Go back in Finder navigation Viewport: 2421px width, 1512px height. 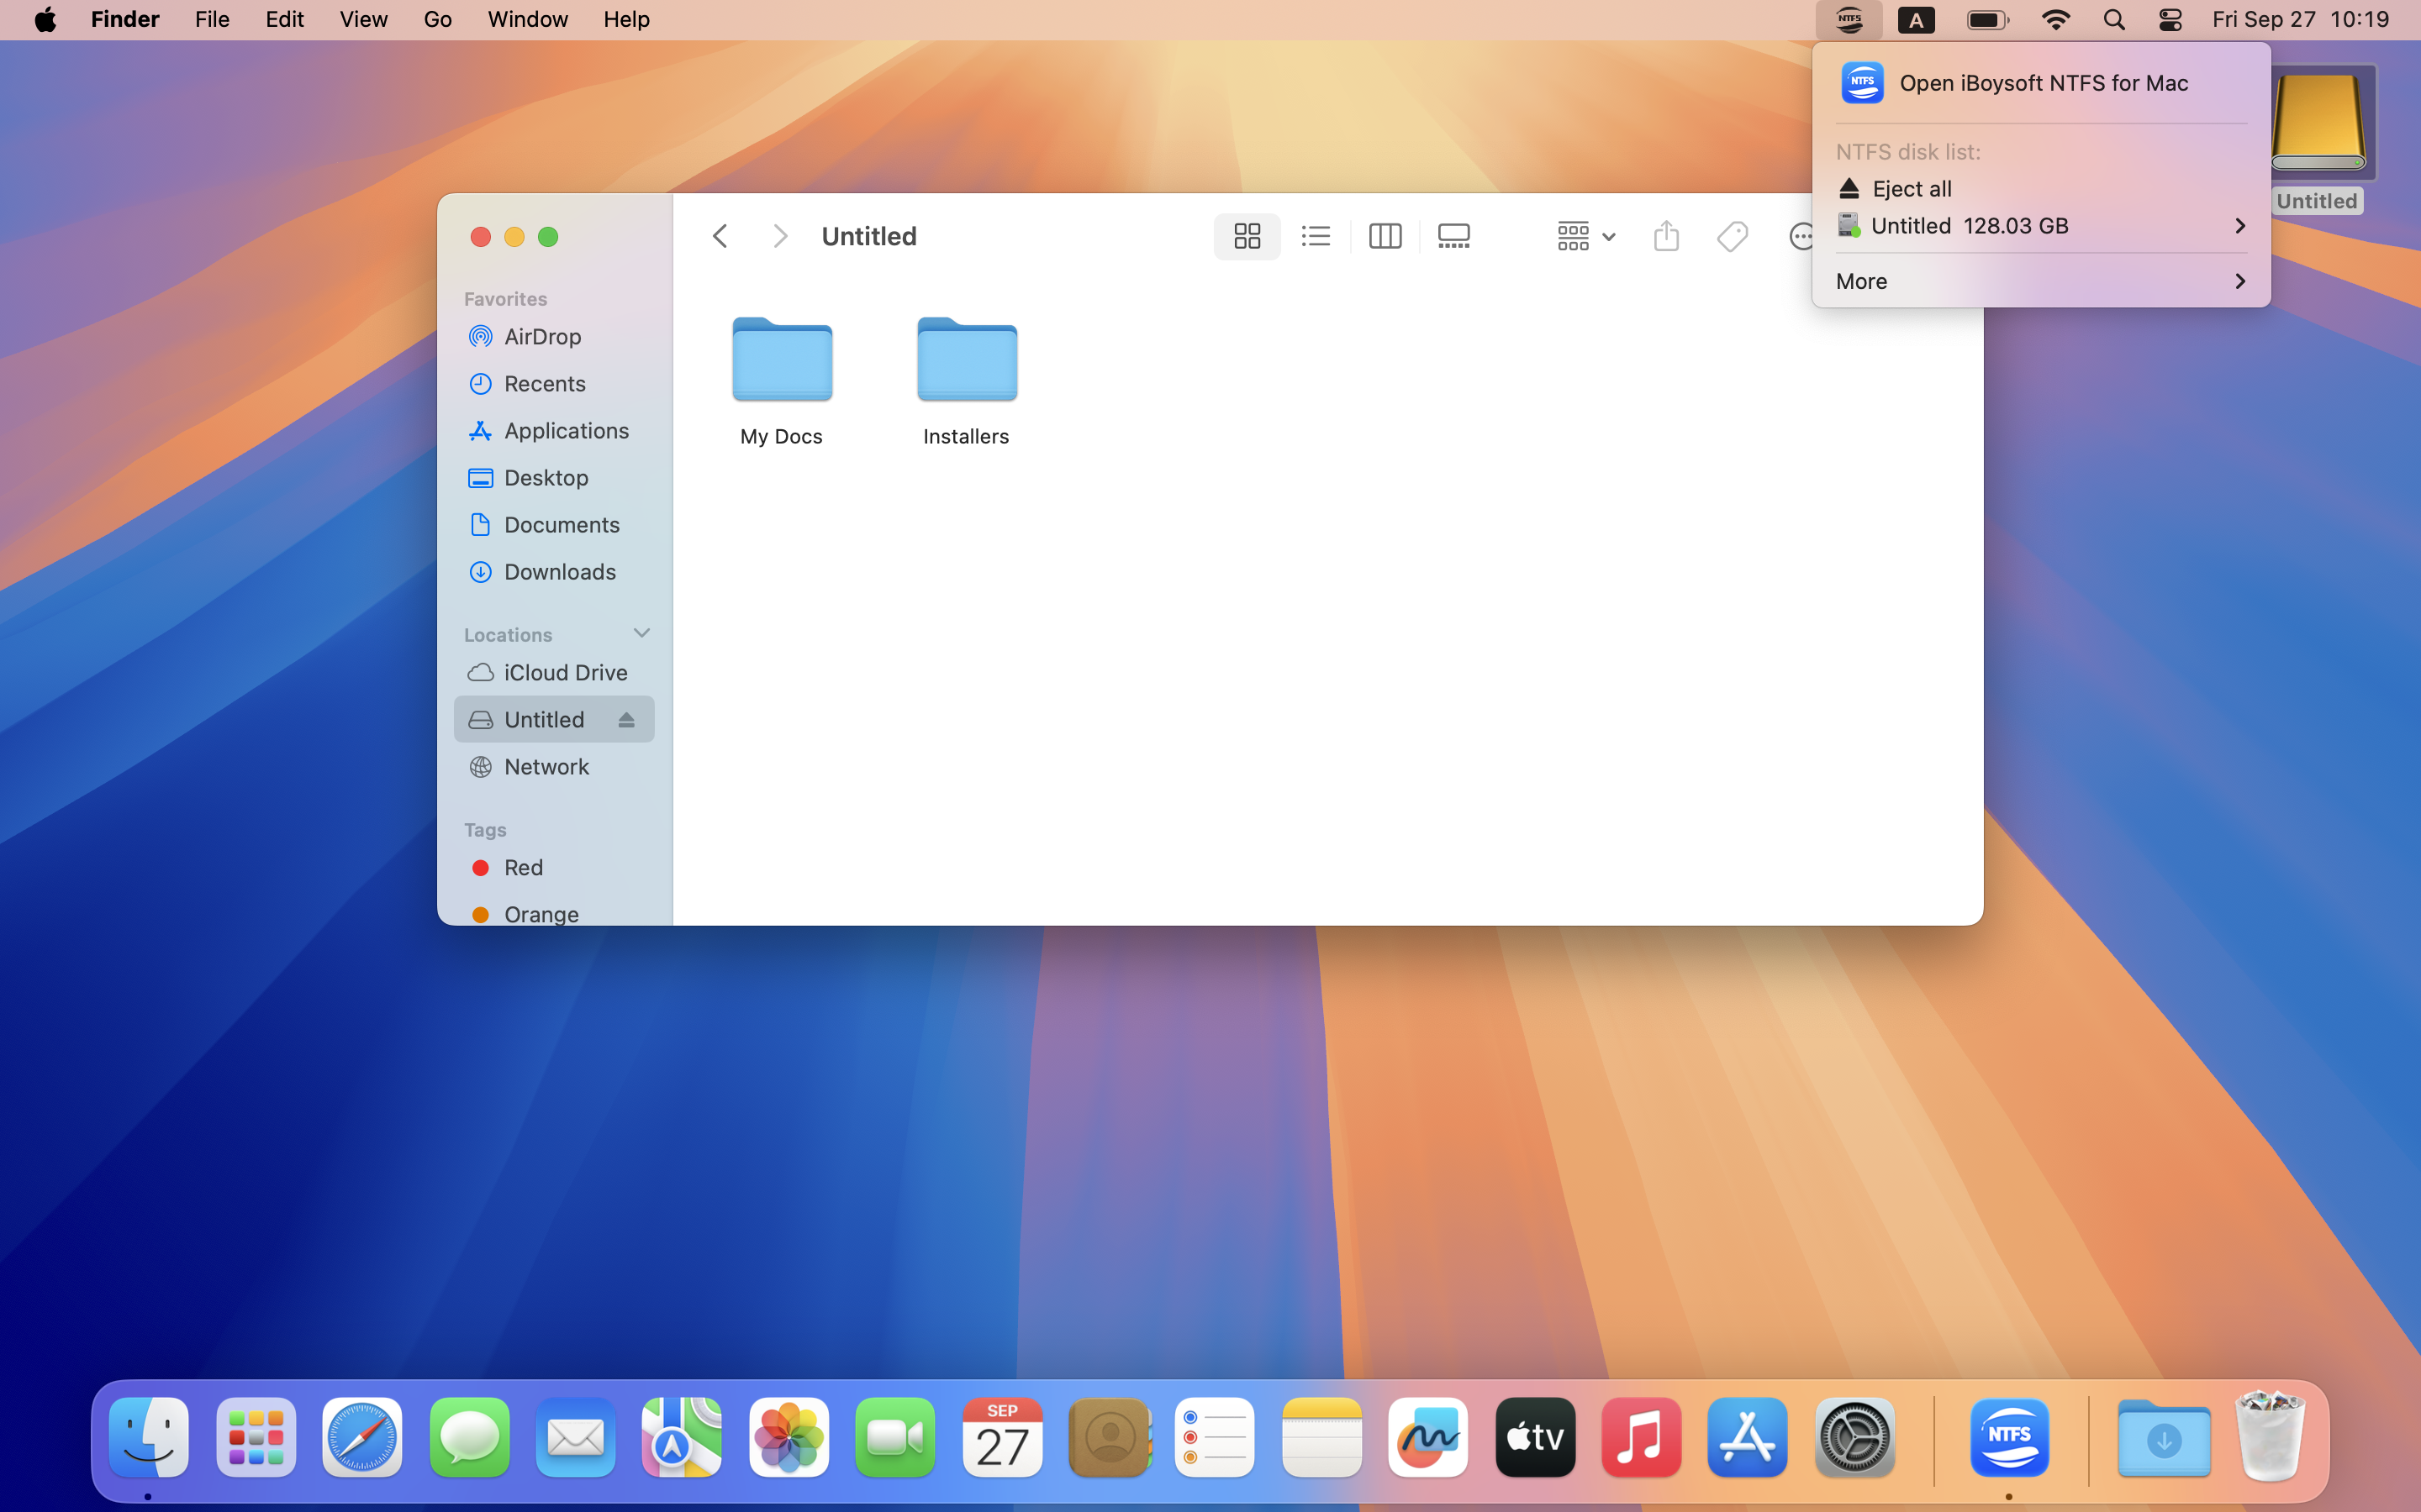coord(720,236)
